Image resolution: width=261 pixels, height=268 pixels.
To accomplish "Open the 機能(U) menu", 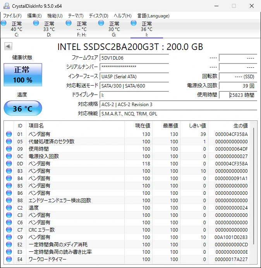I will pos(55,16).
